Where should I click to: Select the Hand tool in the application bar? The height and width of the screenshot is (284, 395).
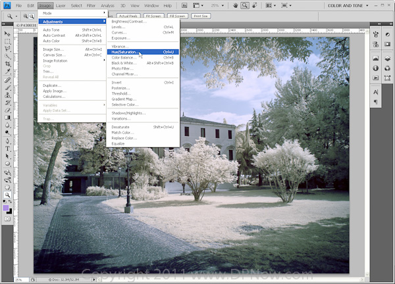click(234, 5)
